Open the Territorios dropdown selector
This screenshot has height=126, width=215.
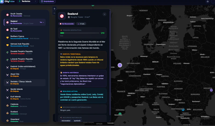pos(27,1)
